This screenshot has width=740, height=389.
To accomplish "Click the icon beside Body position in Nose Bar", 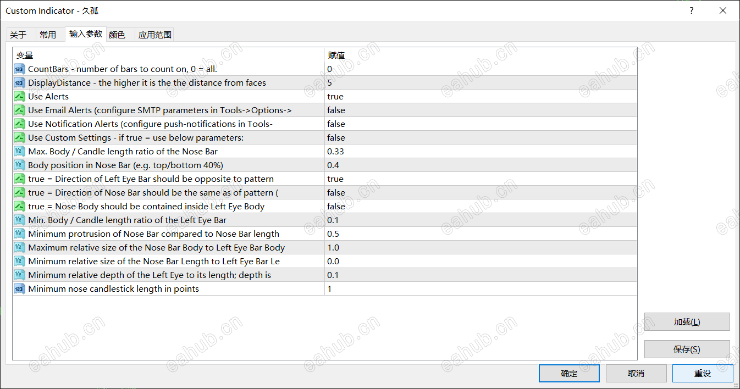I will [19, 165].
